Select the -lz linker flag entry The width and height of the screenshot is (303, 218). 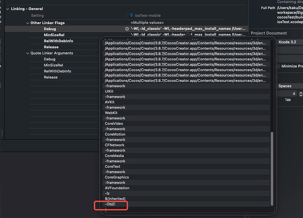click(x=108, y=193)
